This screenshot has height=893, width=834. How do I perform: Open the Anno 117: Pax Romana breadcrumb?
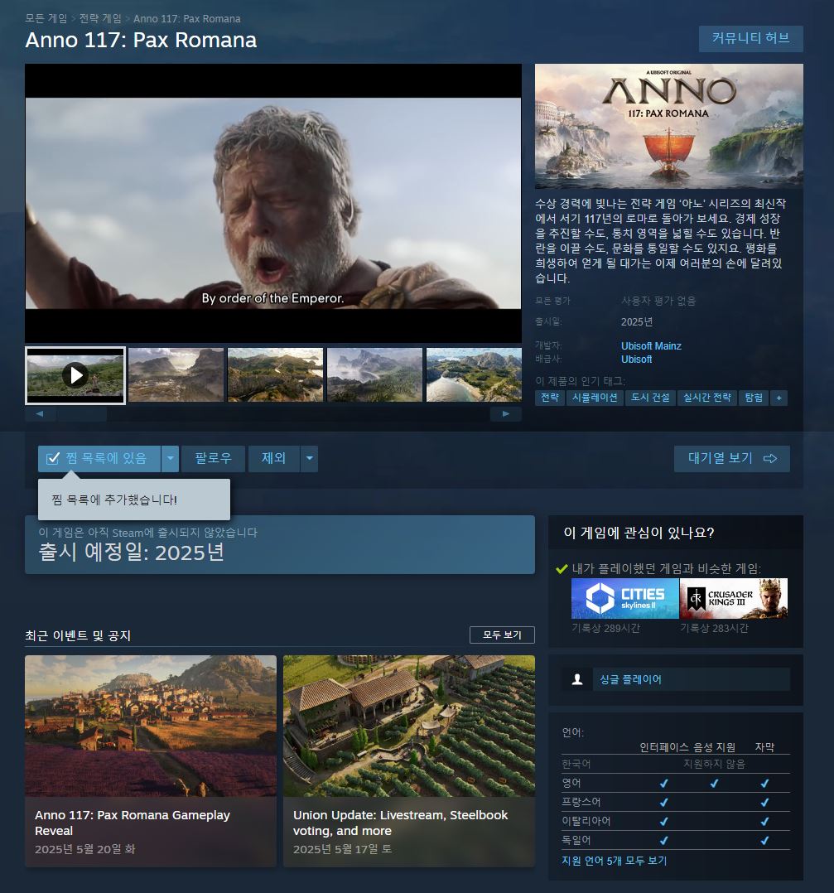(x=186, y=19)
